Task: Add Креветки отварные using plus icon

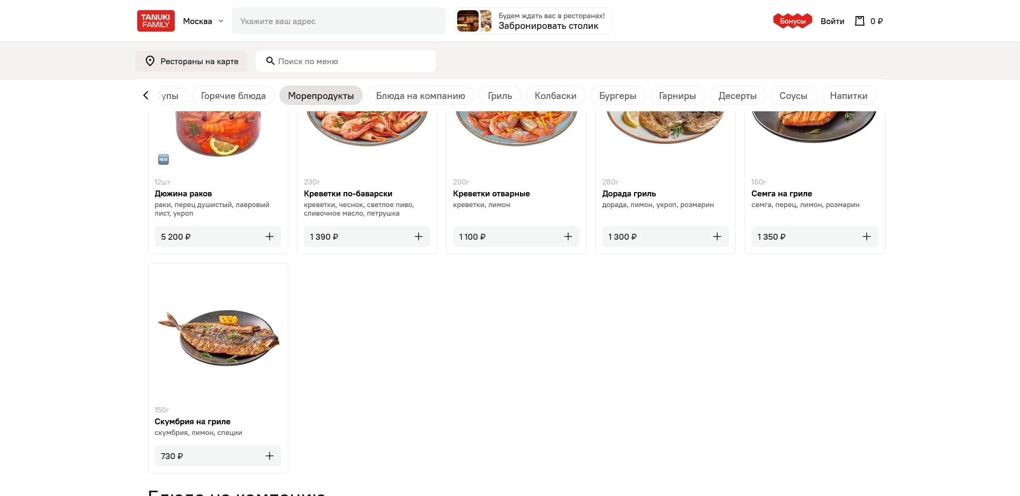Action: point(568,236)
